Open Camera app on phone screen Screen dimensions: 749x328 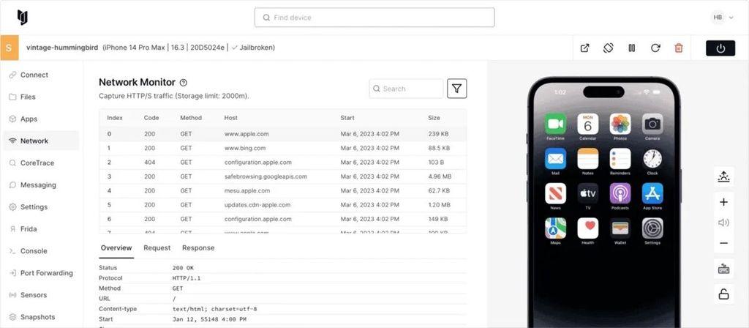tap(652, 124)
